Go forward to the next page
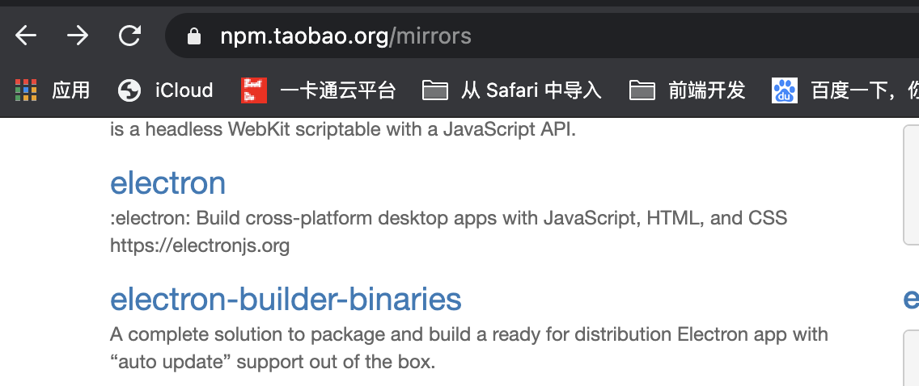The height and width of the screenshot is (386, 919). (78, 36)
